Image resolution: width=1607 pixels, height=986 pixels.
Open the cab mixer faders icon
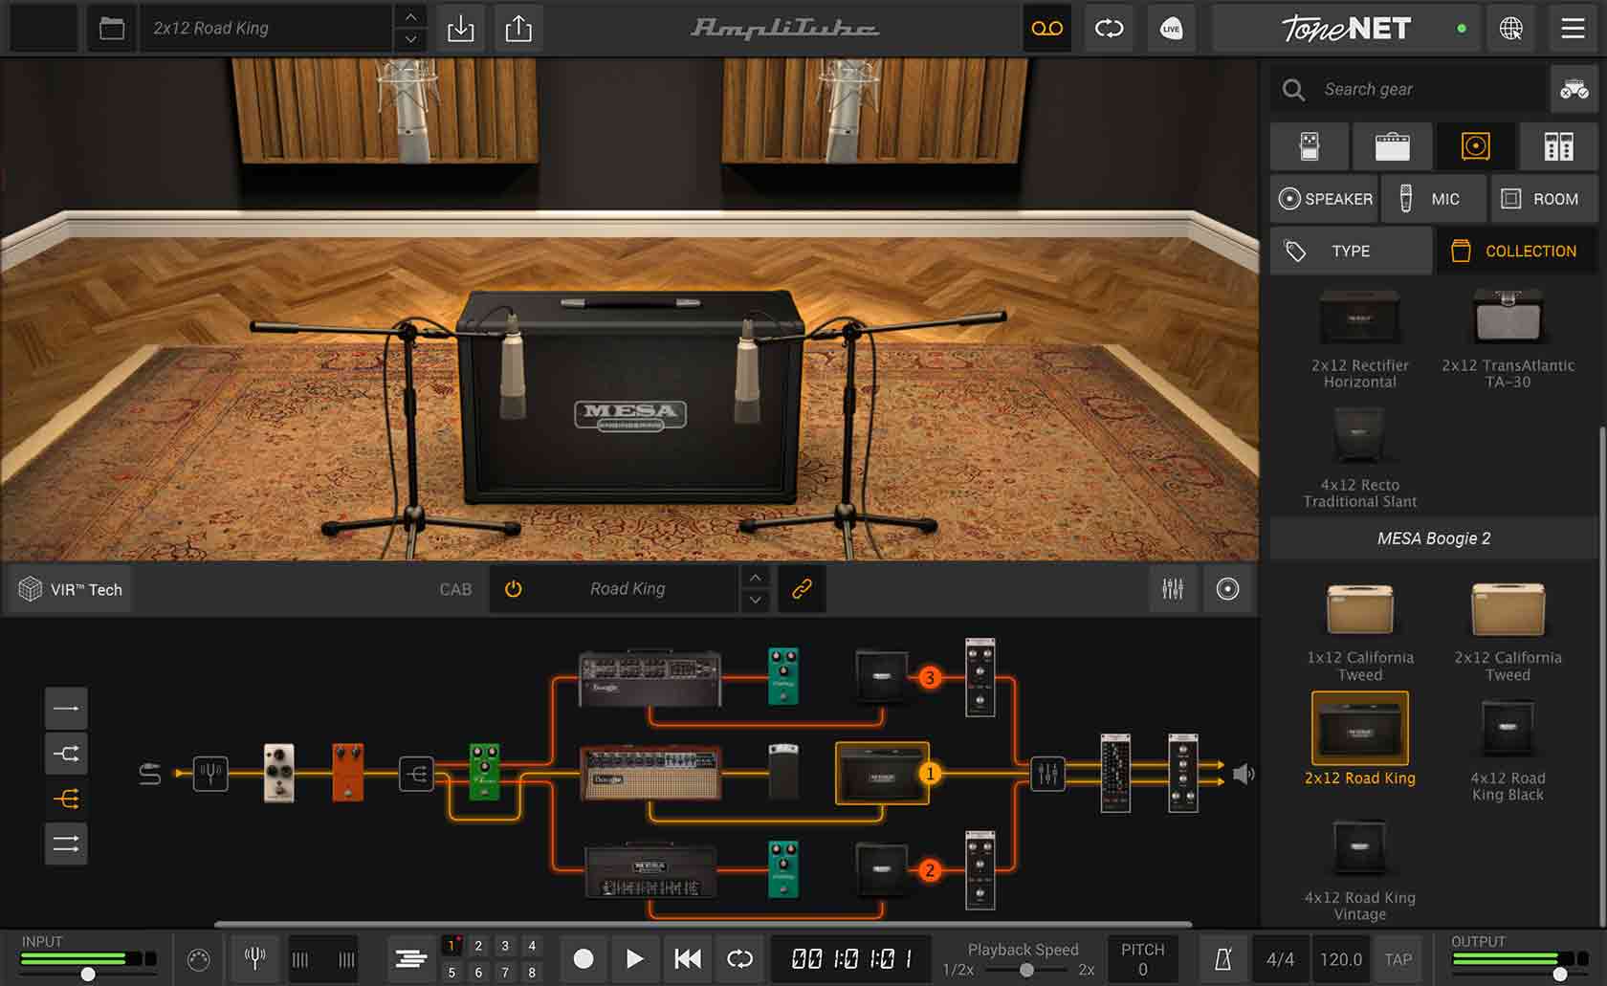tap(1173, 589)
